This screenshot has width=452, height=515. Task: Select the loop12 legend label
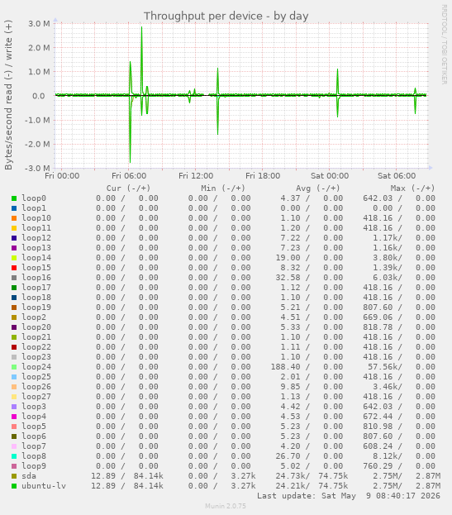tap(36, 238)
